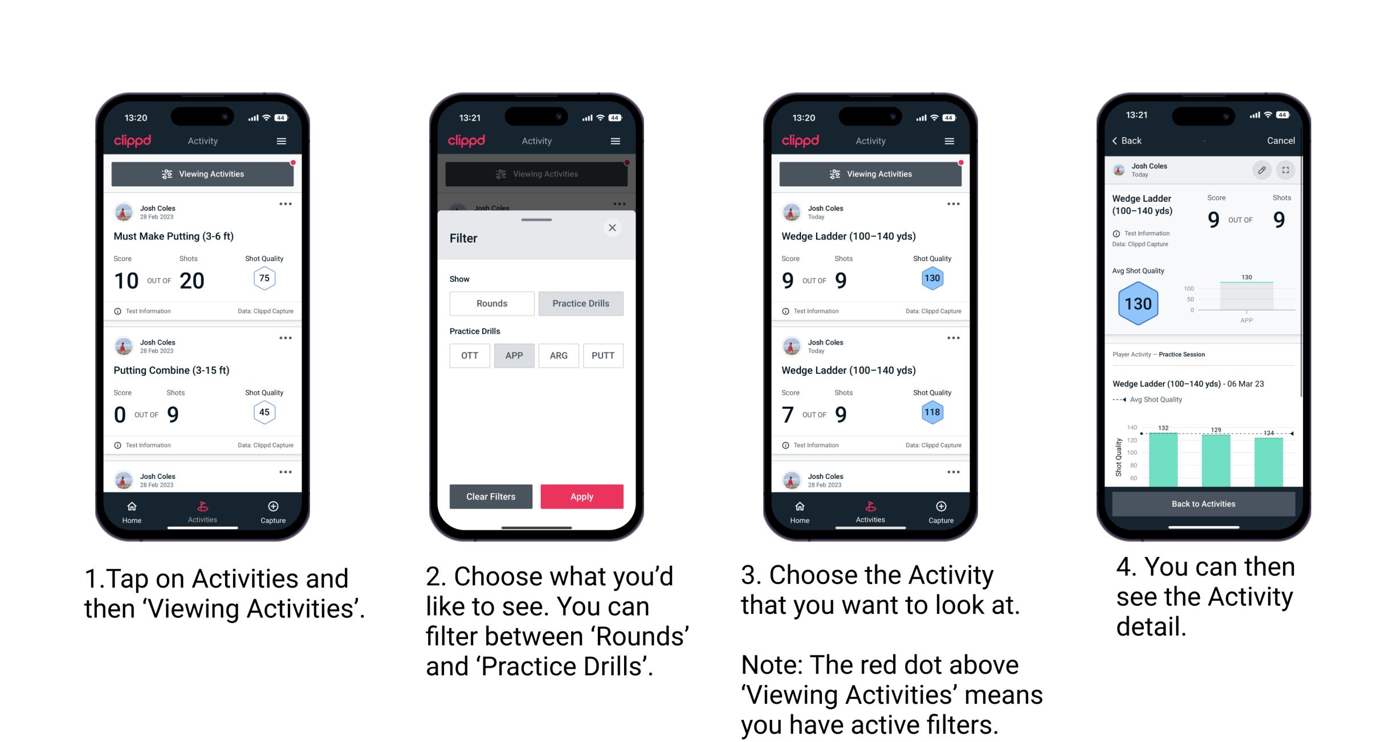Click Apply to confirm active filters
Viewport: 1381px width, 742px height.
pos(582,495)
